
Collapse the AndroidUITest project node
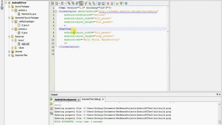(x=6, y=3)
